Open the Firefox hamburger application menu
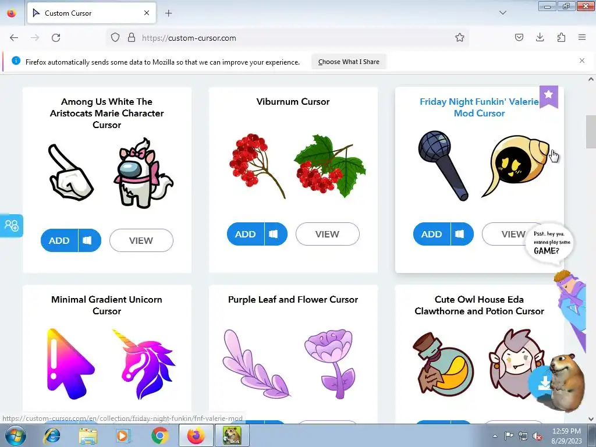The image size is (596, 447). click(582, 38)
